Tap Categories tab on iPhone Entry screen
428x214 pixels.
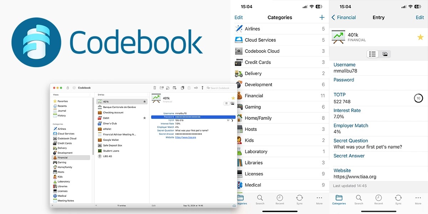(339, 200)
